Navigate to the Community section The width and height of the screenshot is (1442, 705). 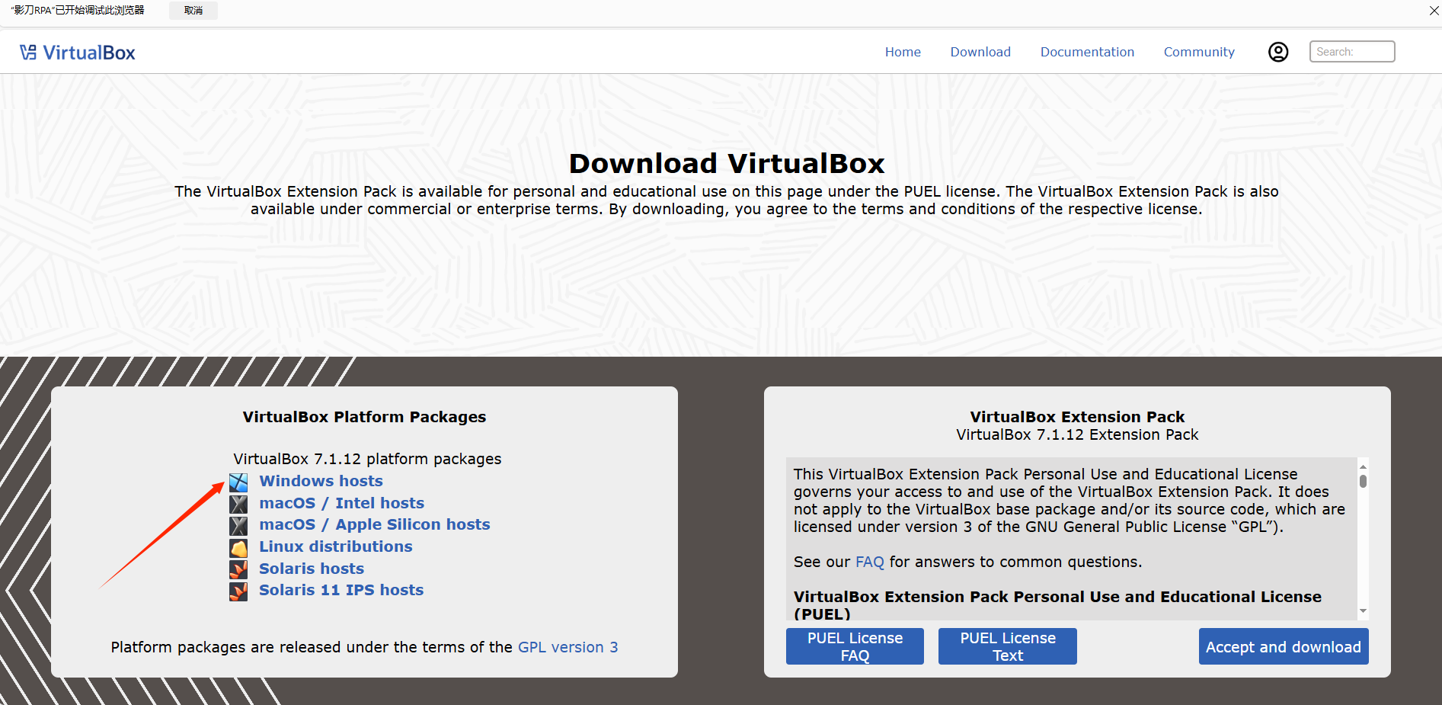[x=1199, y=51]
